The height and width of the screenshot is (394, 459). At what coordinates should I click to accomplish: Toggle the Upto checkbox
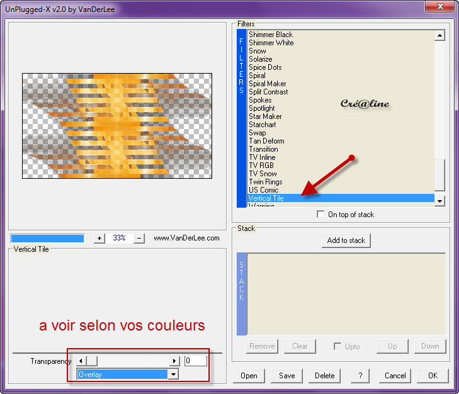pyautogui.click(x=337, y=346)
